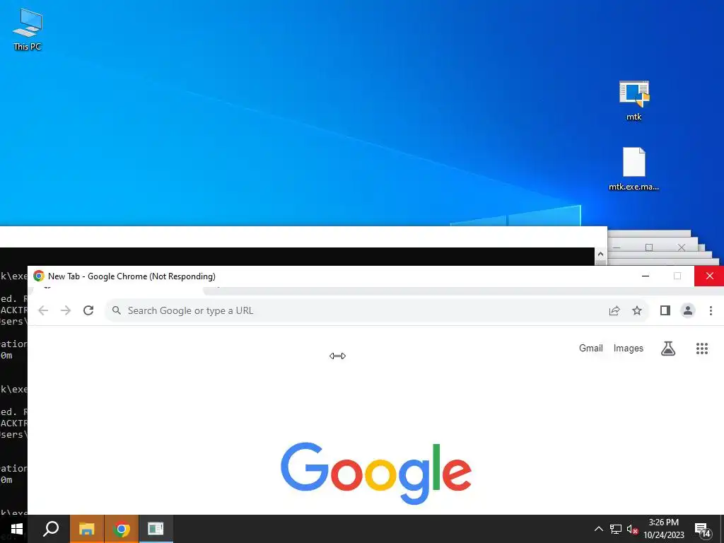
Task: Close the Not Responding Chrome window
Action: (x=709, y=276)
